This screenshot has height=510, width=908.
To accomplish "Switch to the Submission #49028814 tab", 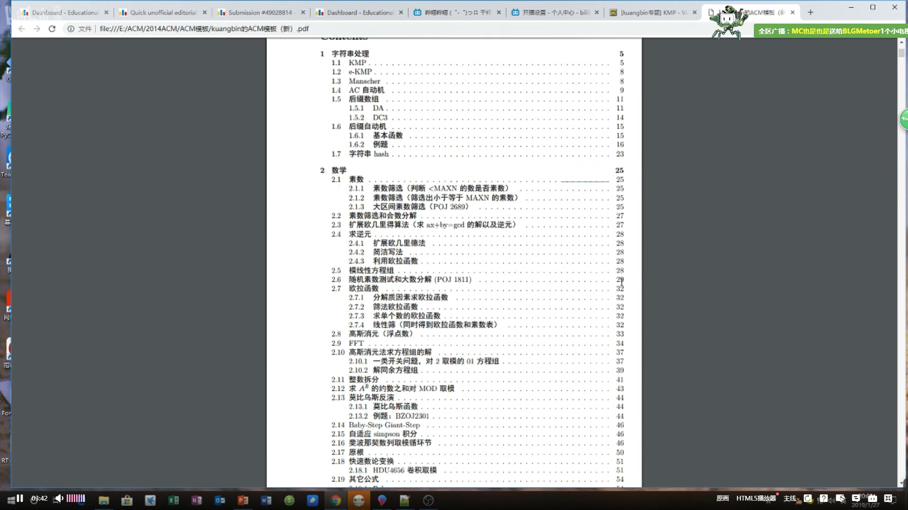I will click(255, 12).
